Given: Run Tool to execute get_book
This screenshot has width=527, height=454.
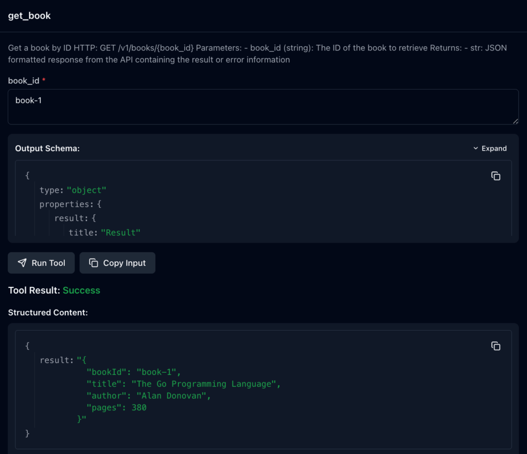Looking at the screenshot, I should (41, 263).
